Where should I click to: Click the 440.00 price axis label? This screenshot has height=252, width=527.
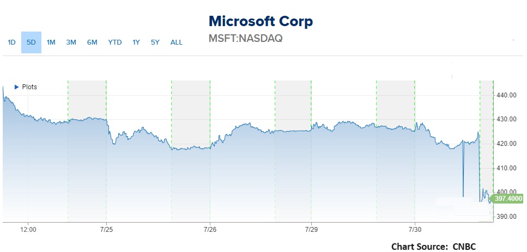point(507,95)
